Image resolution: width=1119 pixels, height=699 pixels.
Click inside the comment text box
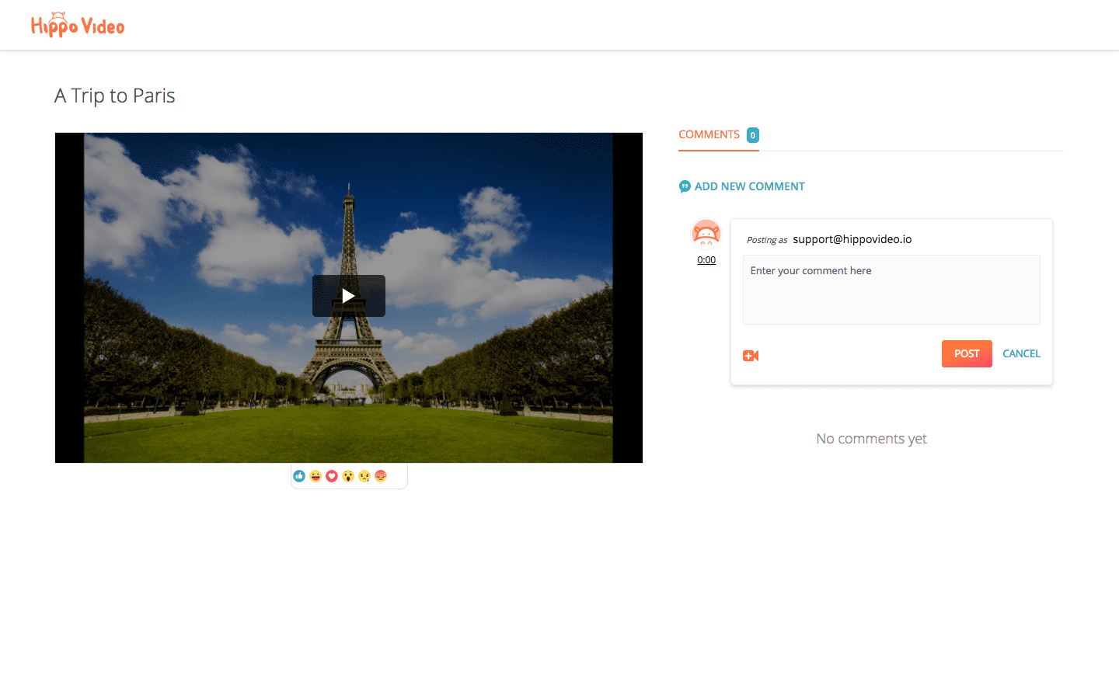pyautogui.click(x=891, y=289)
